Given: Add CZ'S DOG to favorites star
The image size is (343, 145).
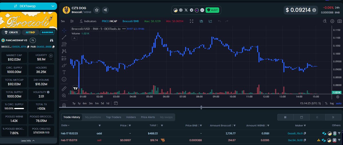Looking at the screenshot, I should coord(97,10).
